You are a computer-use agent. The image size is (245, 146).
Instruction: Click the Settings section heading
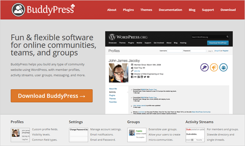(x=76, y=122)
